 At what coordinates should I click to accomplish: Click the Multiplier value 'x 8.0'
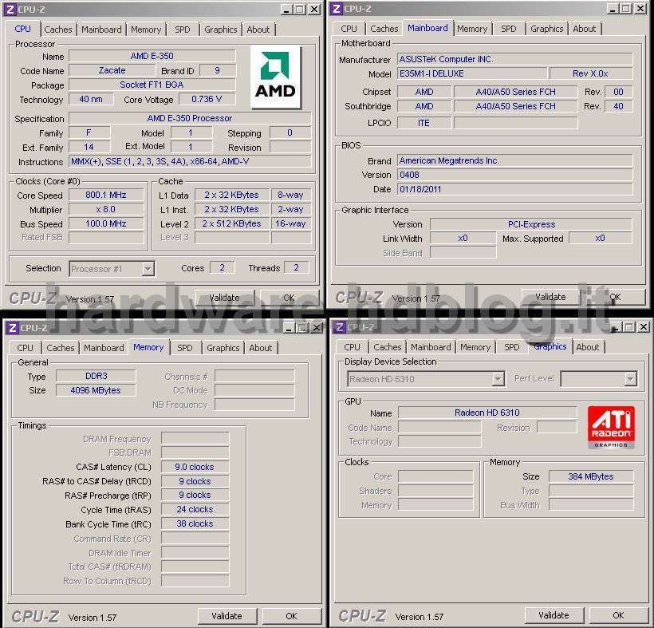pos(106,210)
